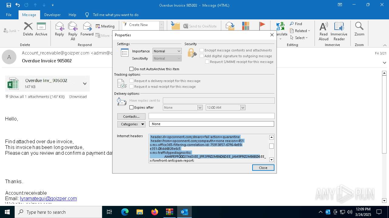Toggle the Expires after checkbox

(132, 107)
